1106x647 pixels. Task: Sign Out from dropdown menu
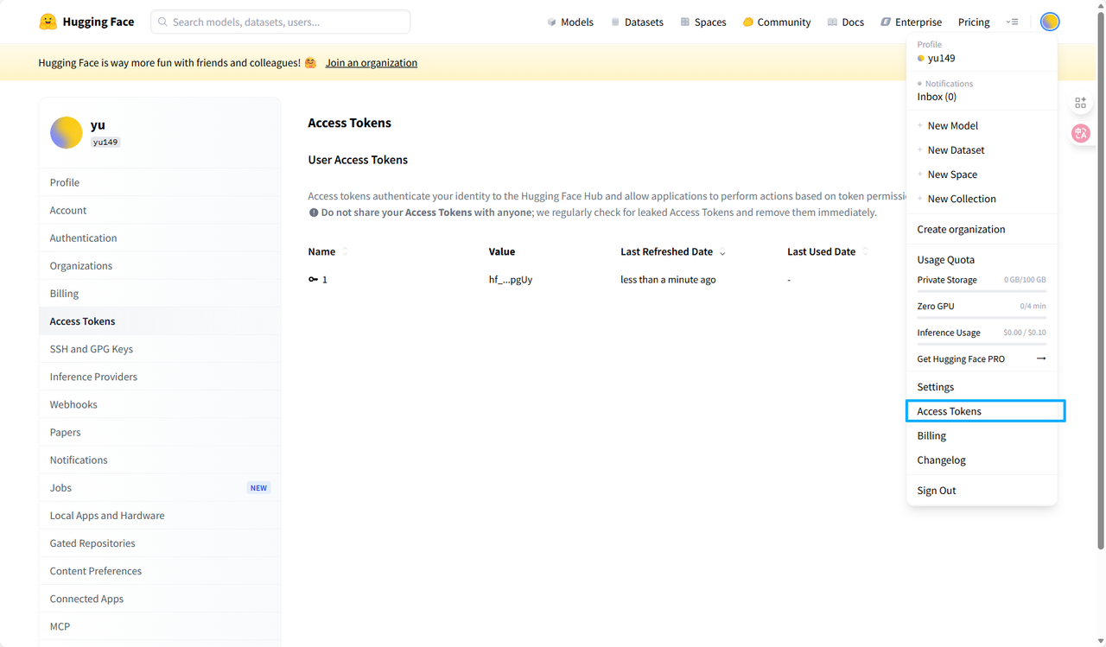[x=982, y=490]
